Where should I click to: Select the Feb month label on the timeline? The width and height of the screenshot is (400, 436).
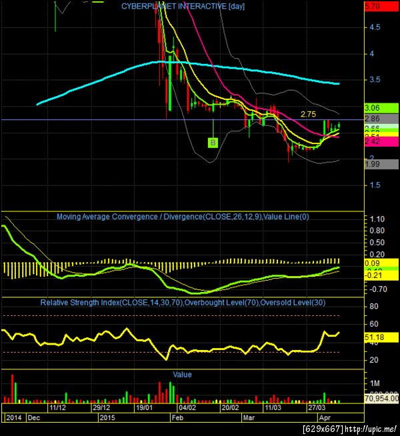point(177,417)
